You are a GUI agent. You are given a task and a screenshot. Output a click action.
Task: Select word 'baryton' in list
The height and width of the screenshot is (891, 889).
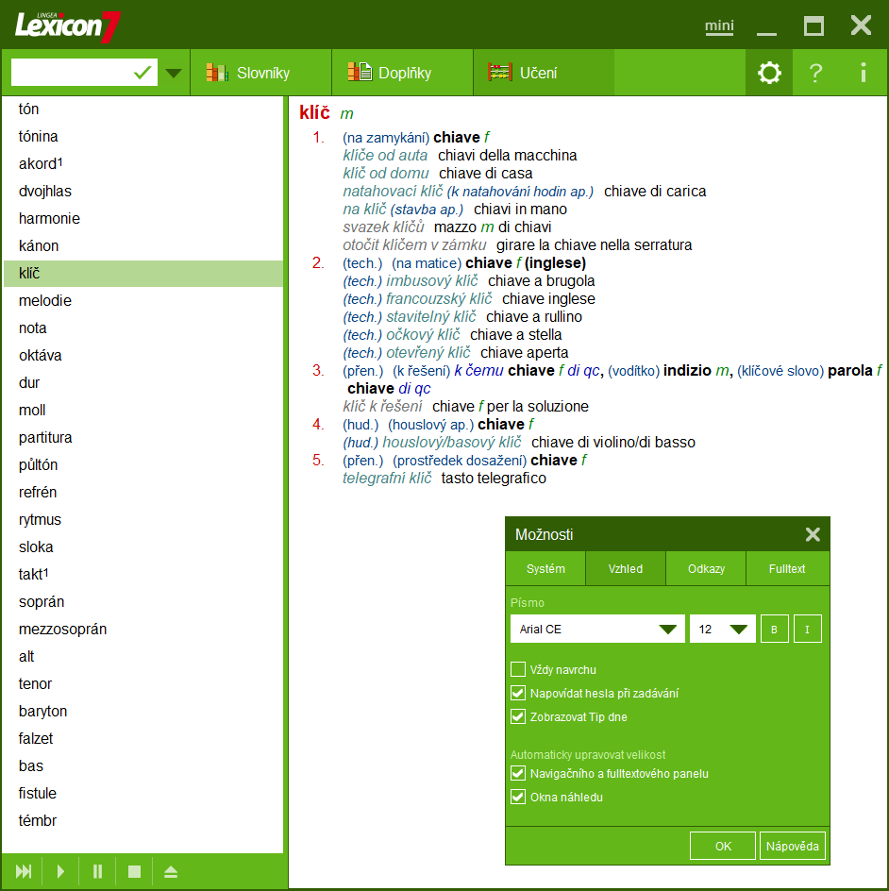(x=143, y=711)
